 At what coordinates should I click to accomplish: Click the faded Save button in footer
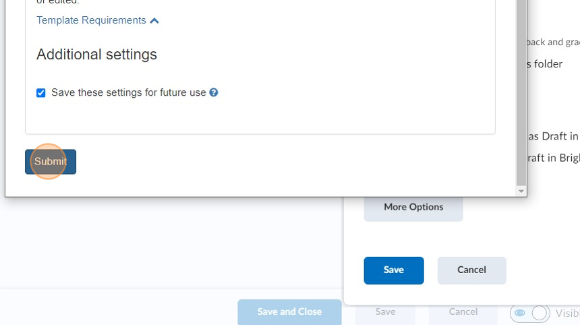coord(385,312)
